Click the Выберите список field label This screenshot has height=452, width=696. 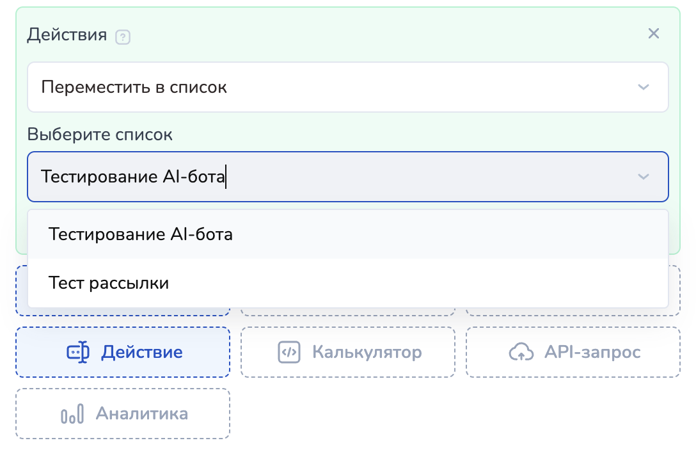tap(99, 134)
